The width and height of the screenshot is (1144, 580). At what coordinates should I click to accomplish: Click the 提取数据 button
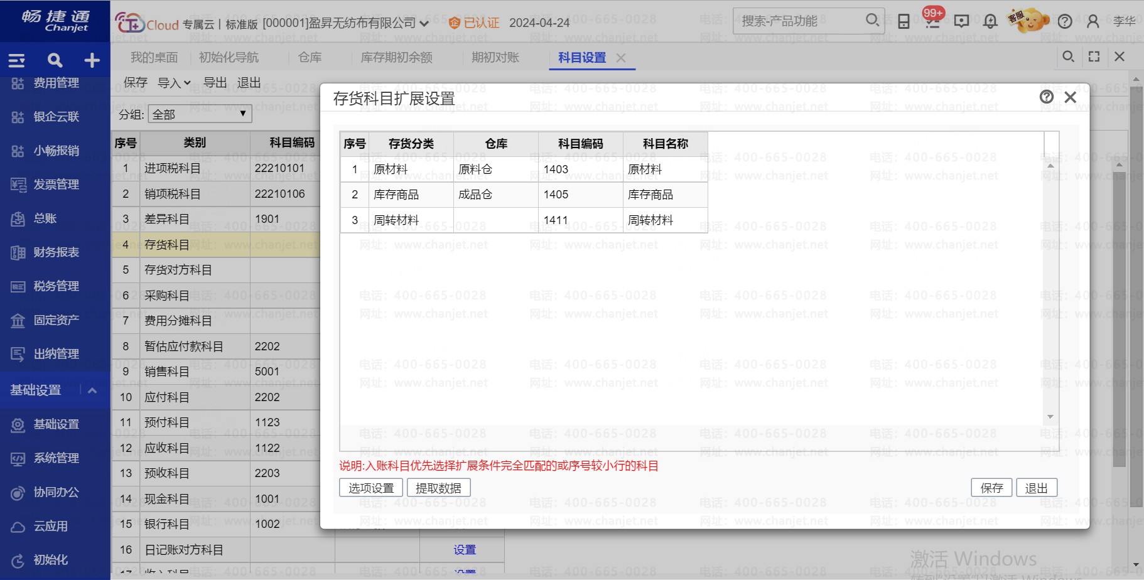click(438, 488)
